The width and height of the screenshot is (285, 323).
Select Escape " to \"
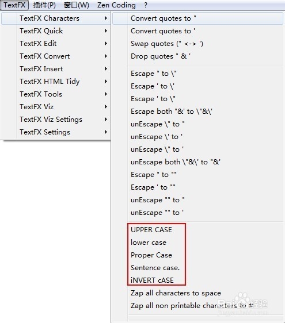tap(198, 74)
